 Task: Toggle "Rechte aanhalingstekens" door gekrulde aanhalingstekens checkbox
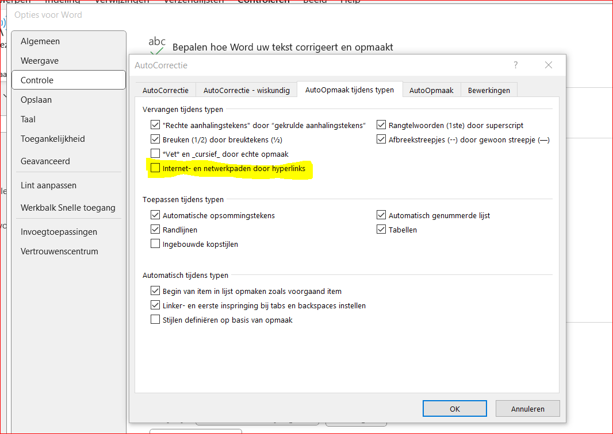click(155, 125)
